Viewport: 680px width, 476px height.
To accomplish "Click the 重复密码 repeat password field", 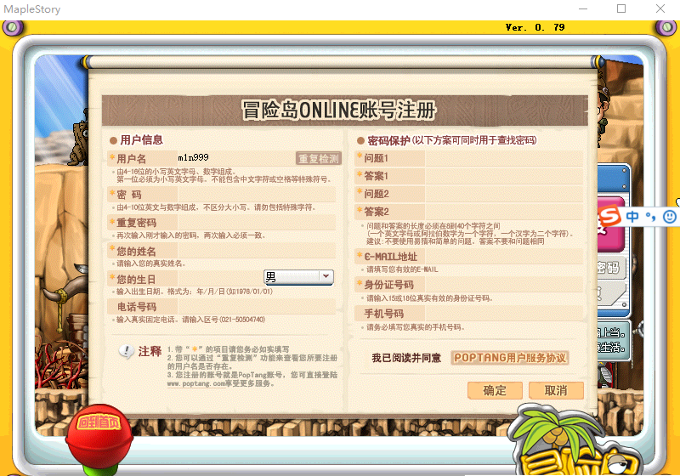I will tap(257, 223).
